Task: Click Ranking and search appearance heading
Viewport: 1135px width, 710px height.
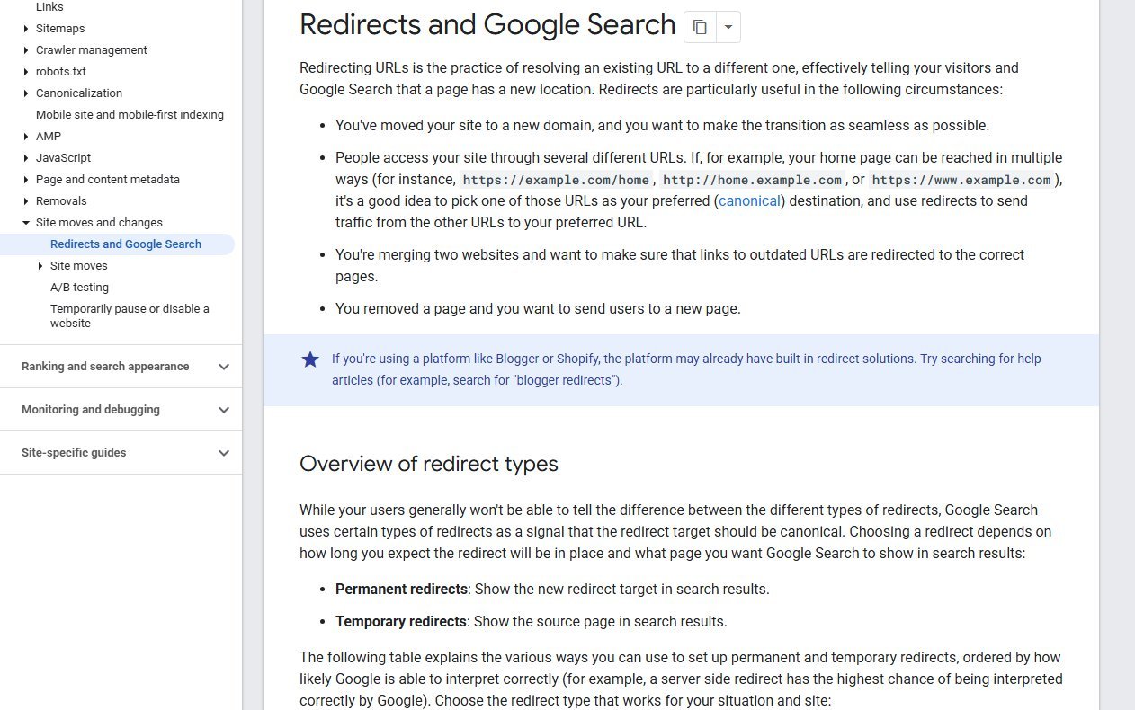Action: pos(105,367)
